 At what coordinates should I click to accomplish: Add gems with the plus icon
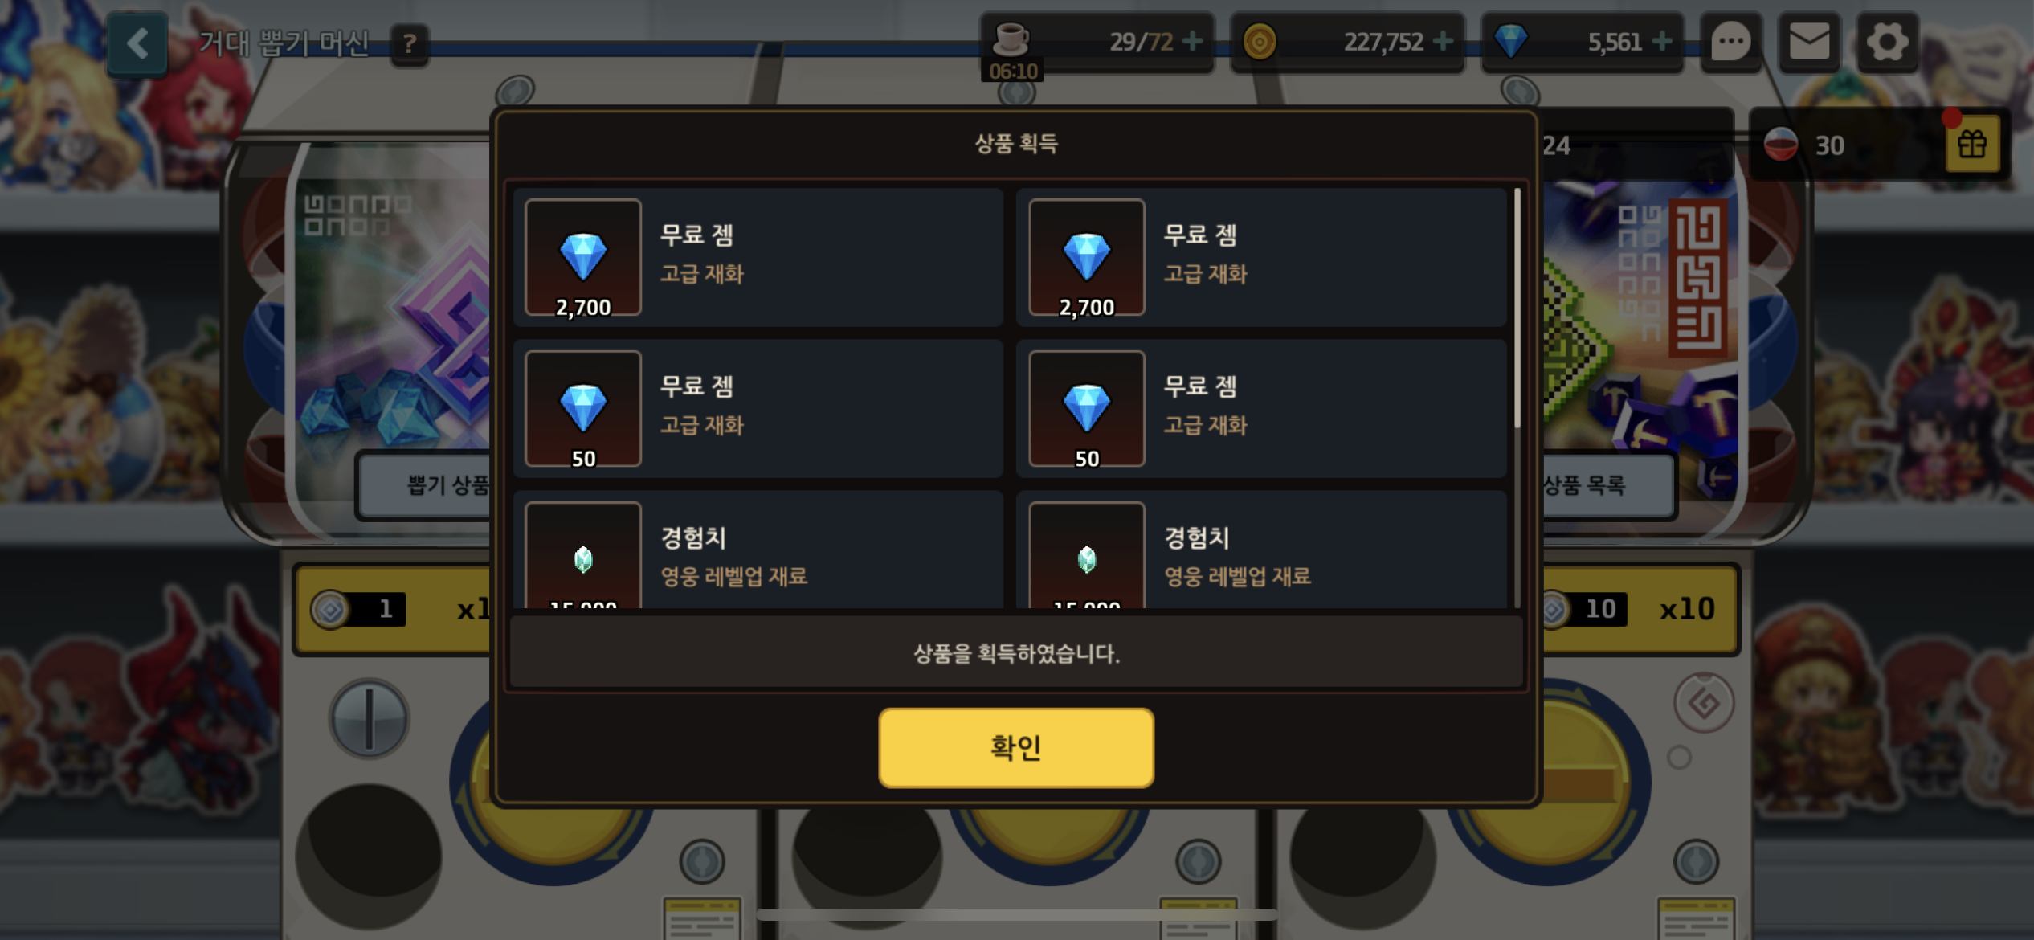click(1662, 41)
